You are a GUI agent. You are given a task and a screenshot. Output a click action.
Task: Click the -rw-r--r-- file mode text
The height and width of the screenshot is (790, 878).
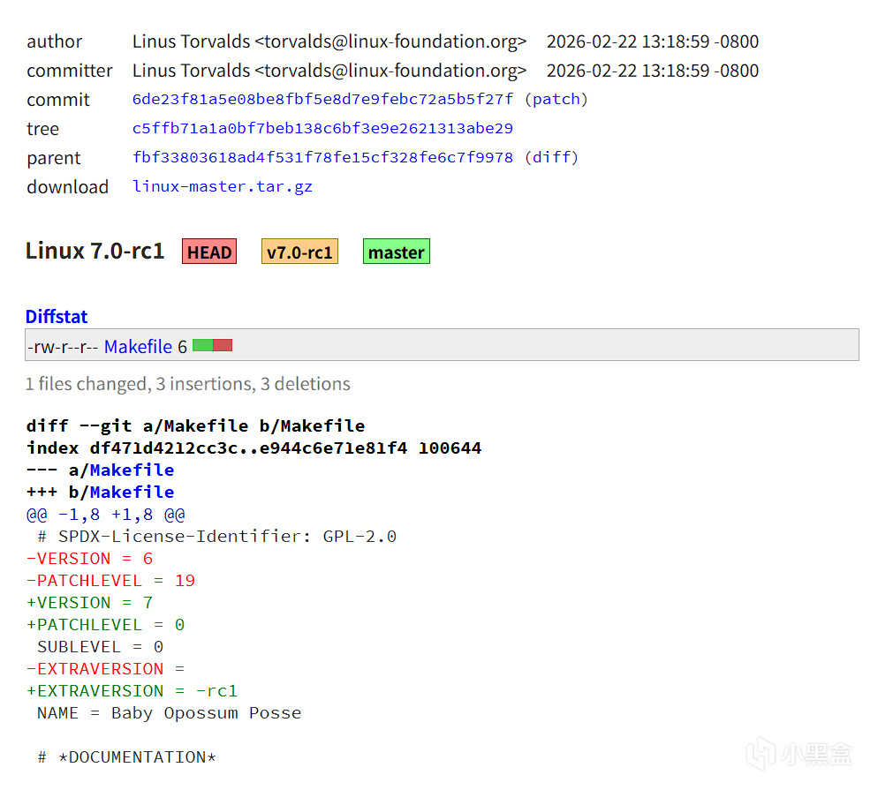coord(62,347)
